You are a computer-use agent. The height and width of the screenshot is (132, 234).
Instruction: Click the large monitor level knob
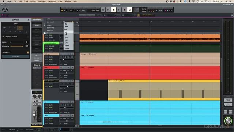pyautogui.click(x=228, y=121)
